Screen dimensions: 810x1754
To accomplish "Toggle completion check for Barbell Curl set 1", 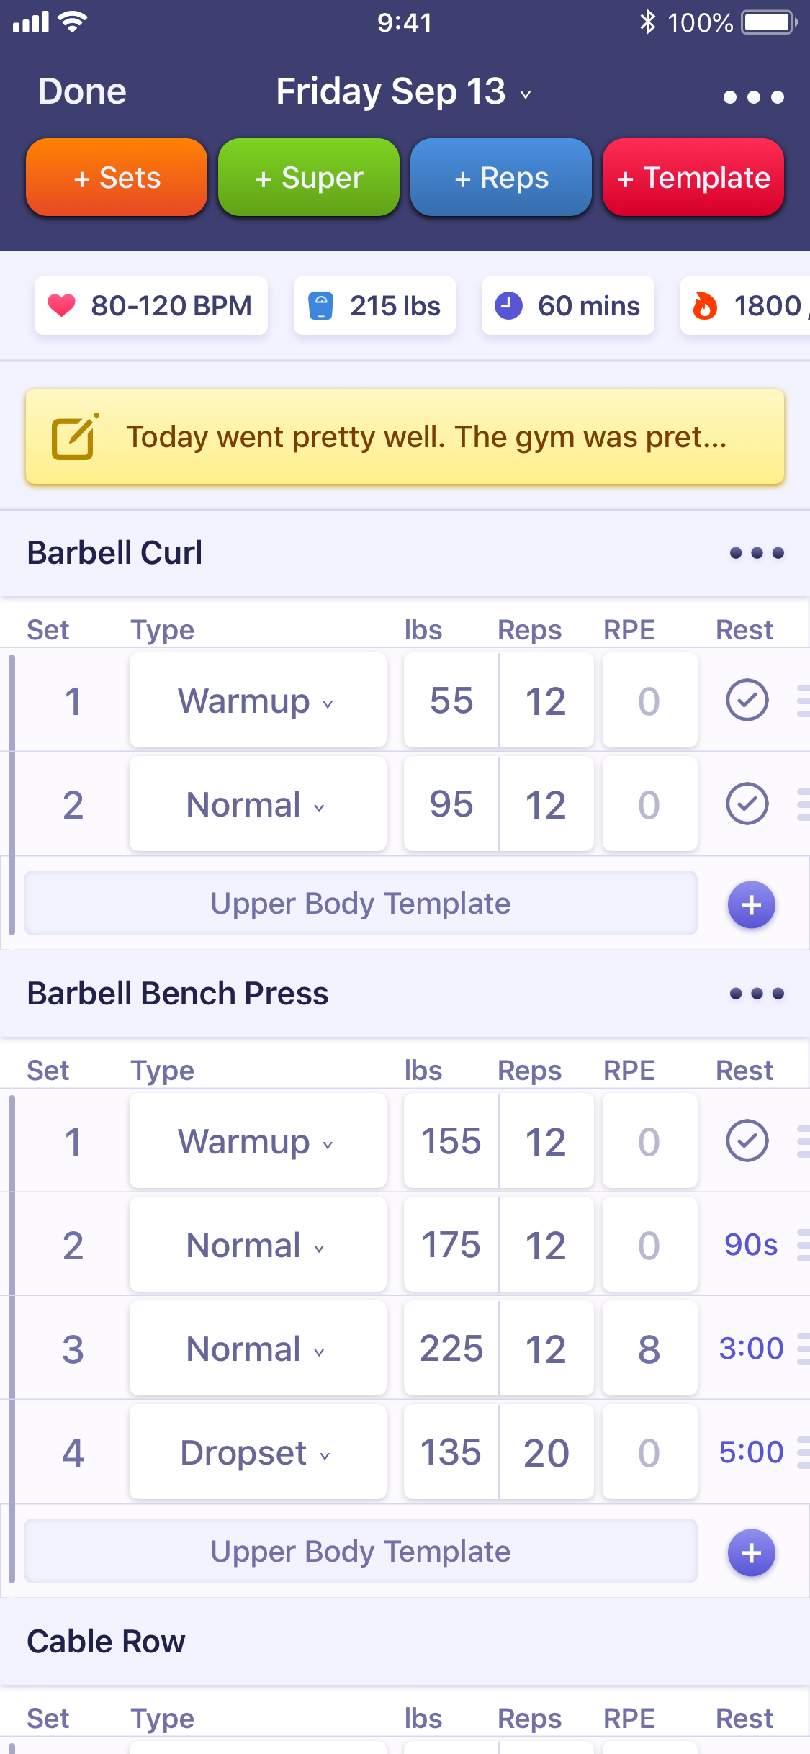I will [x=747, y=700].
